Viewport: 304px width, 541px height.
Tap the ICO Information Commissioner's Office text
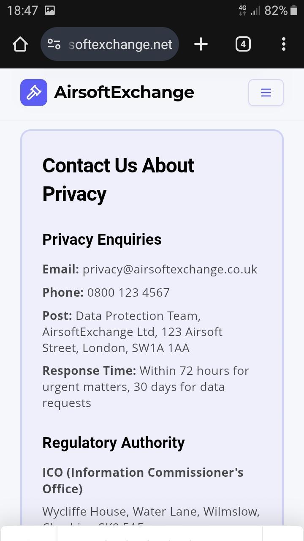coord(143,481)
